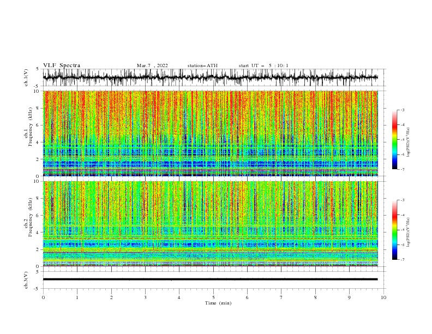Screen dimensions: 432x334
Task: Select the log(PSD) label beside ch.2 colorbar
Action: 409,232
